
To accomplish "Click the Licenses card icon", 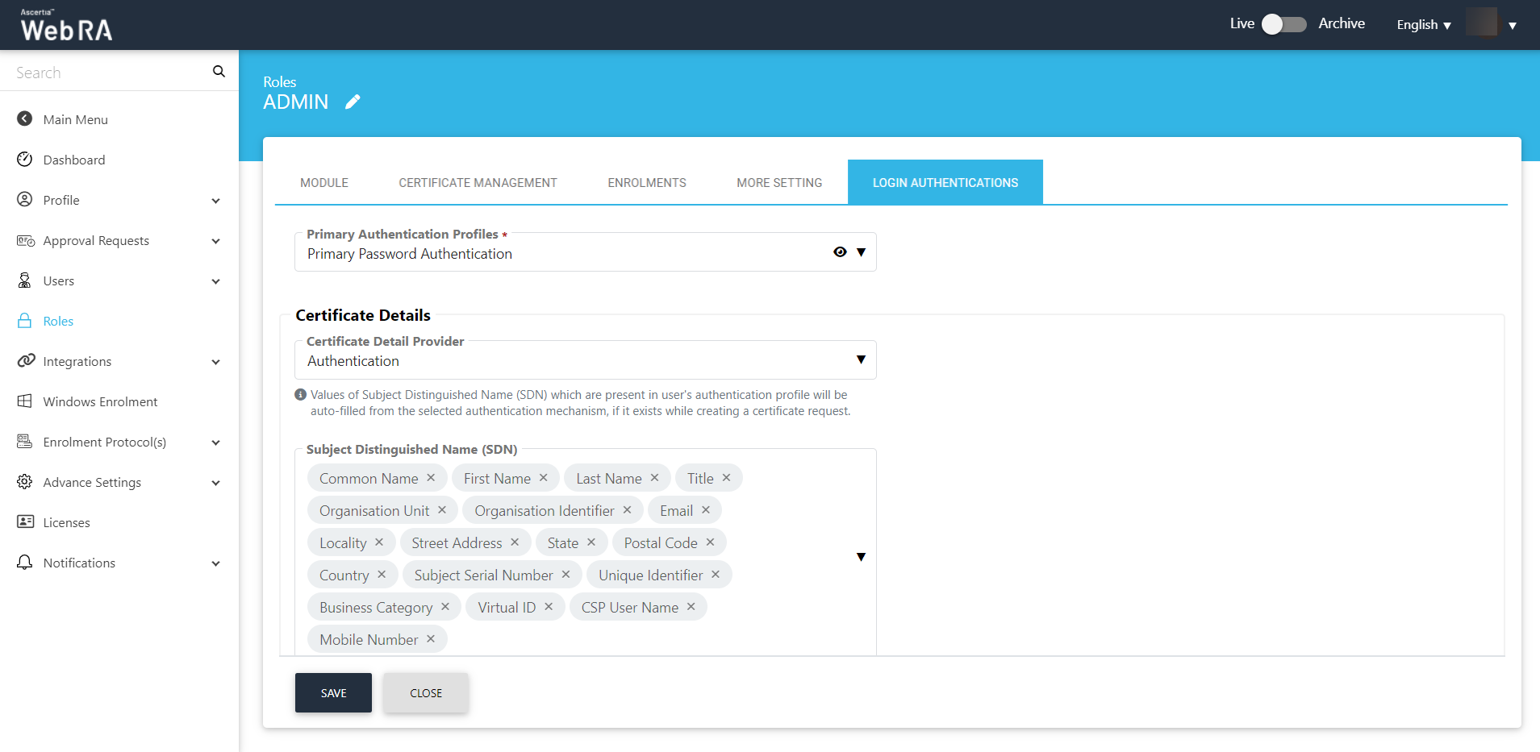I will click(25, 521).
